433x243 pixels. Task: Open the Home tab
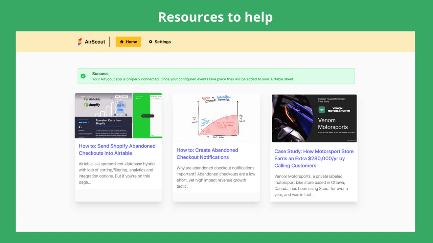point(128,42)
